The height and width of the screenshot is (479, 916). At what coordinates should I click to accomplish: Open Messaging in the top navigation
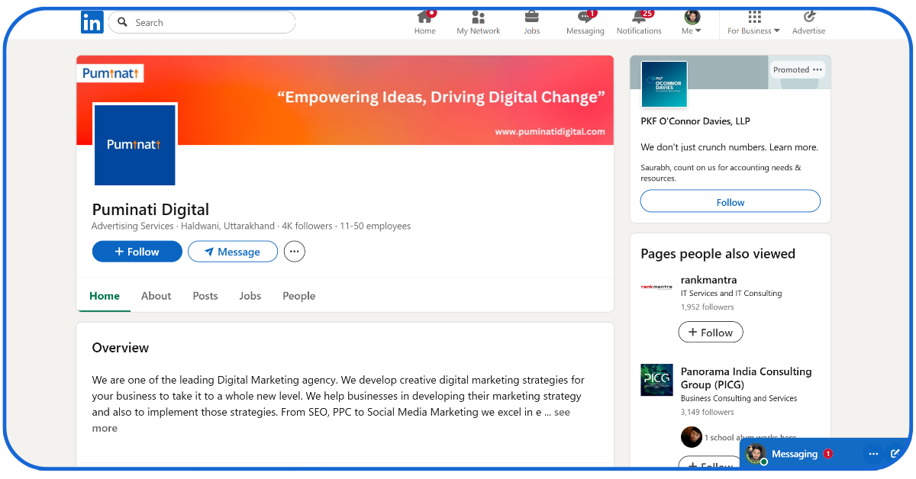[585, 23]
